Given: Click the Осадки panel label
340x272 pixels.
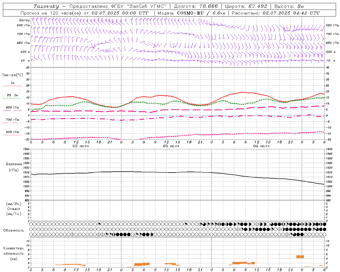Looking at the screenshot, I should point(14,209).
